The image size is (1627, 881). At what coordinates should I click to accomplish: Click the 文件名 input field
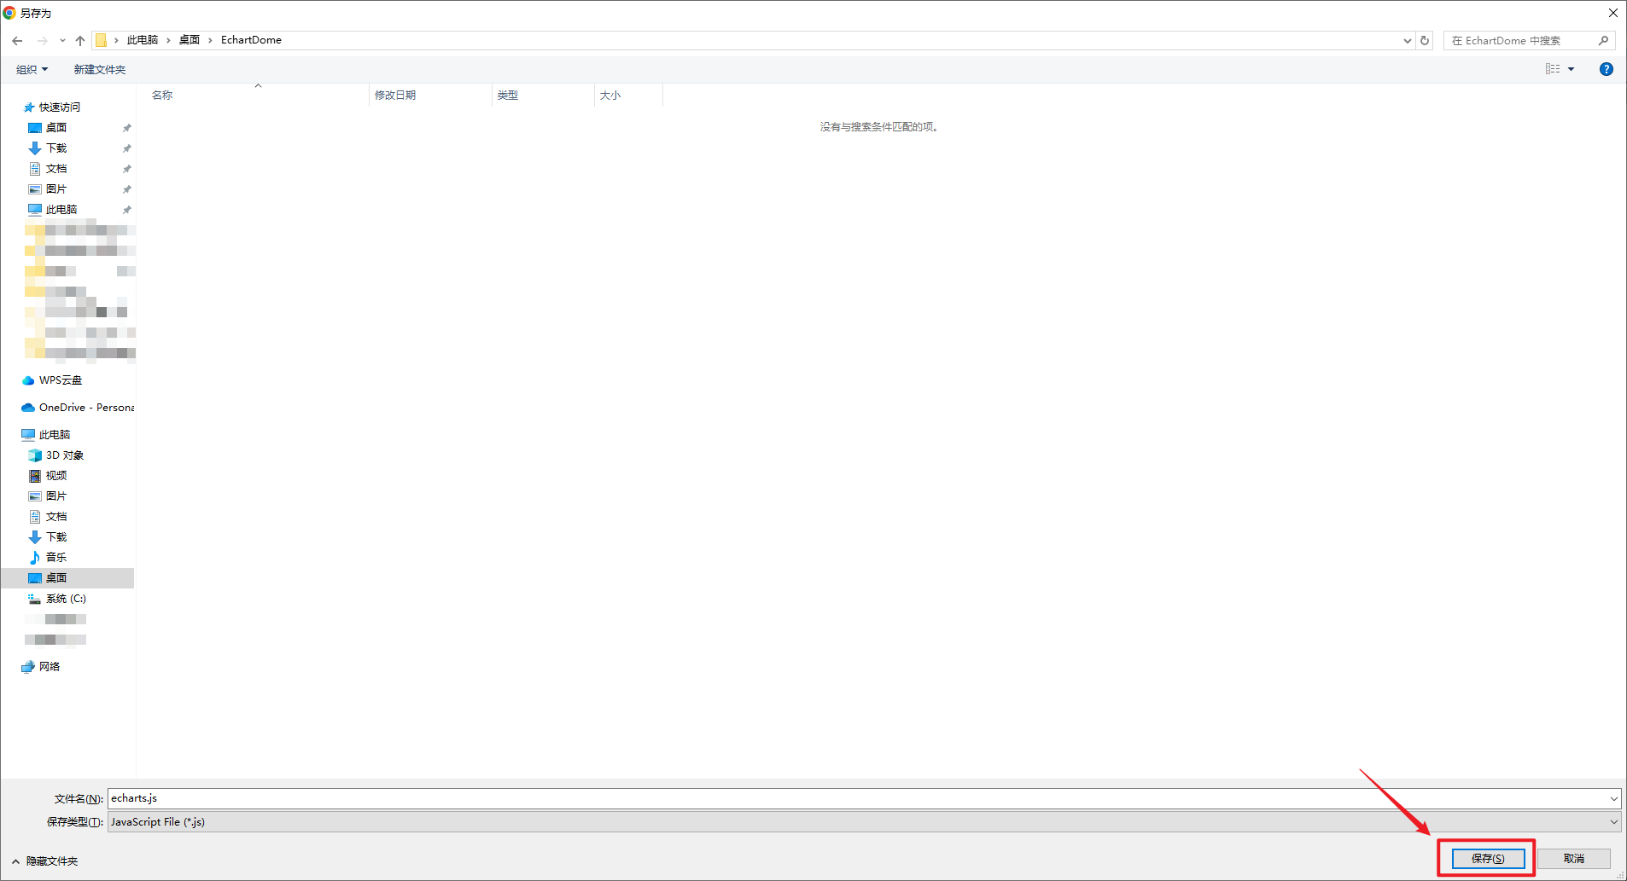click(854, 798)
